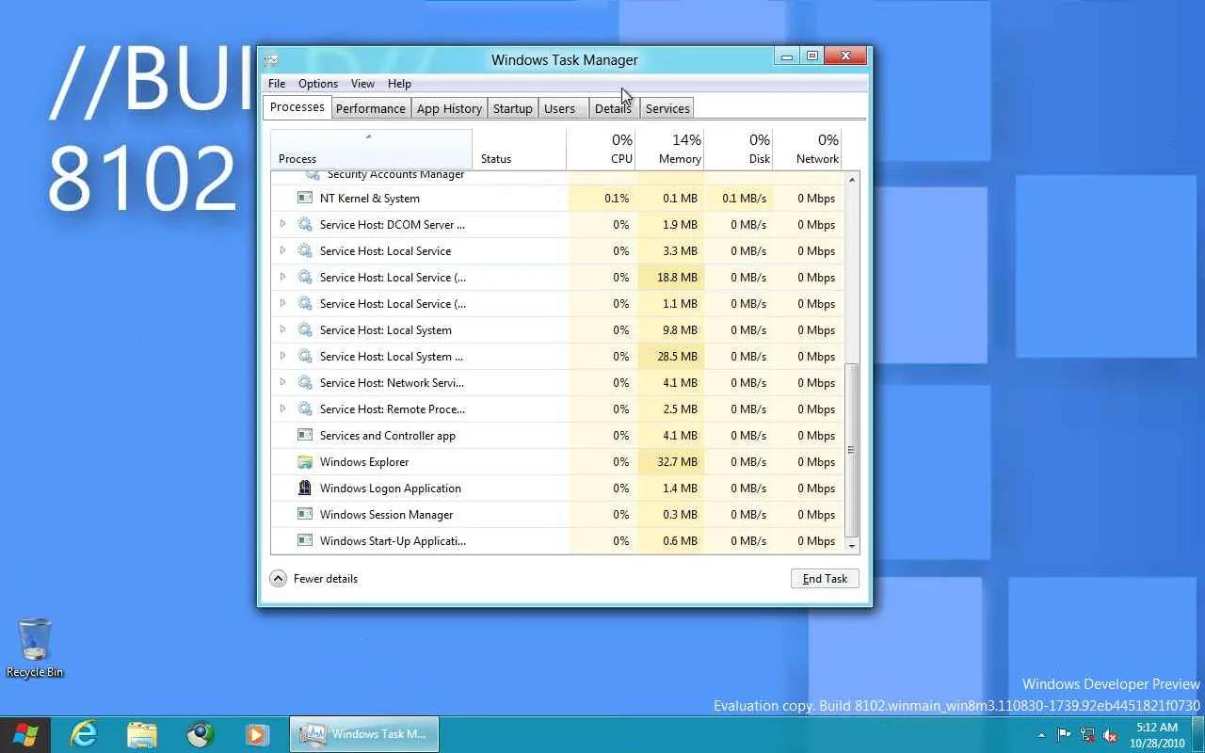This screenshot has height=753, width=1205.
Task: Open the taskbar clock showing 5:12 AM
Action: pyautogui.click(x=1157, y=735)
